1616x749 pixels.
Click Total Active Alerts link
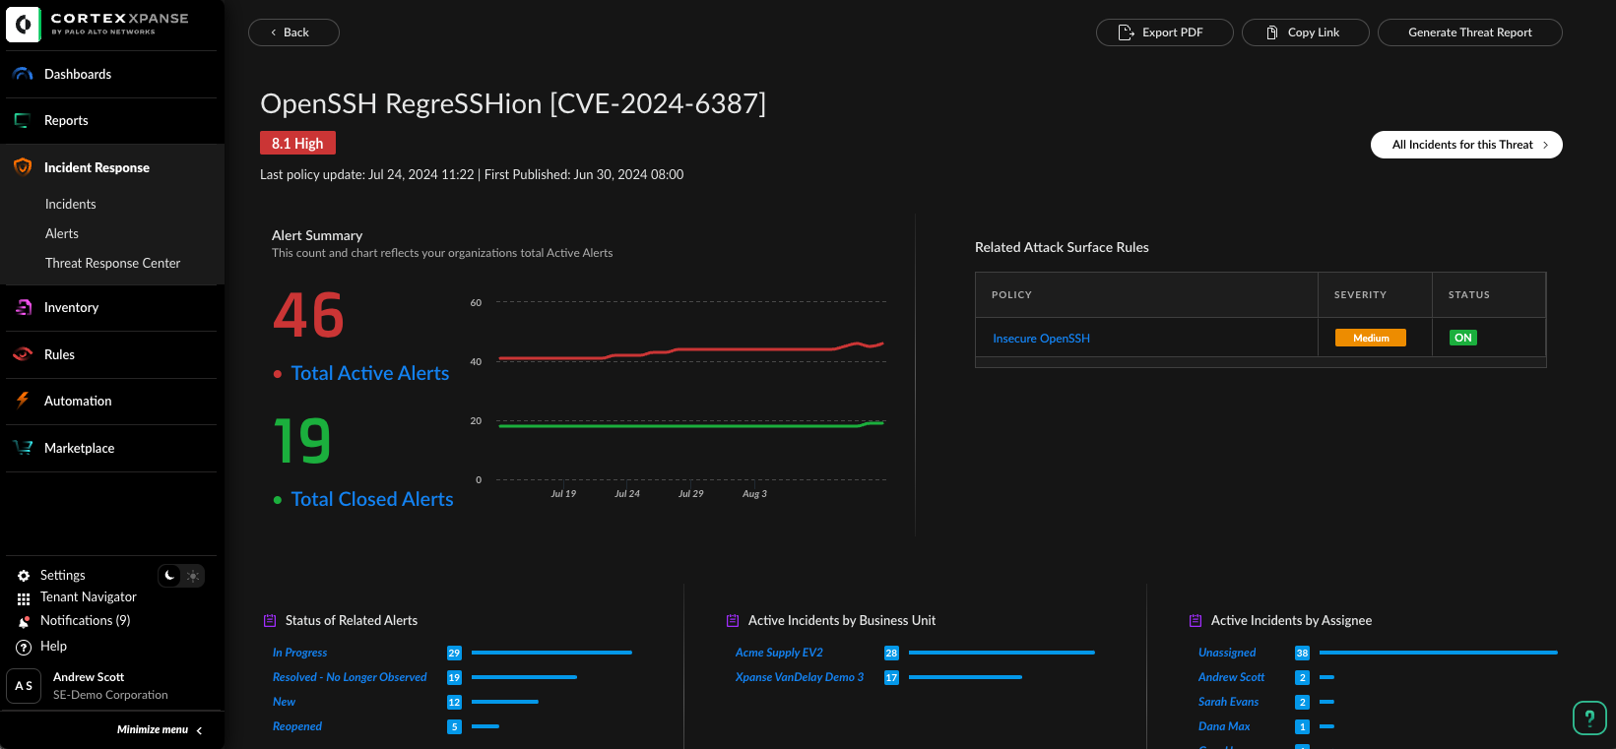coord(370,373)
